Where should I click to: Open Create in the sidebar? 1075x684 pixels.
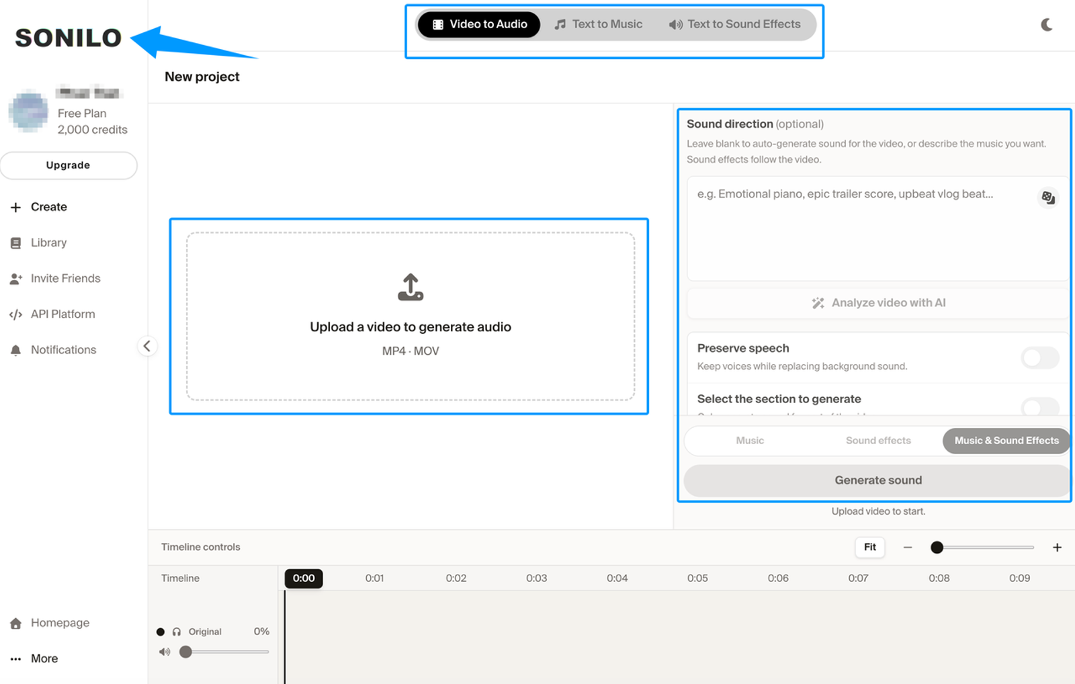(x=39, y=207)
